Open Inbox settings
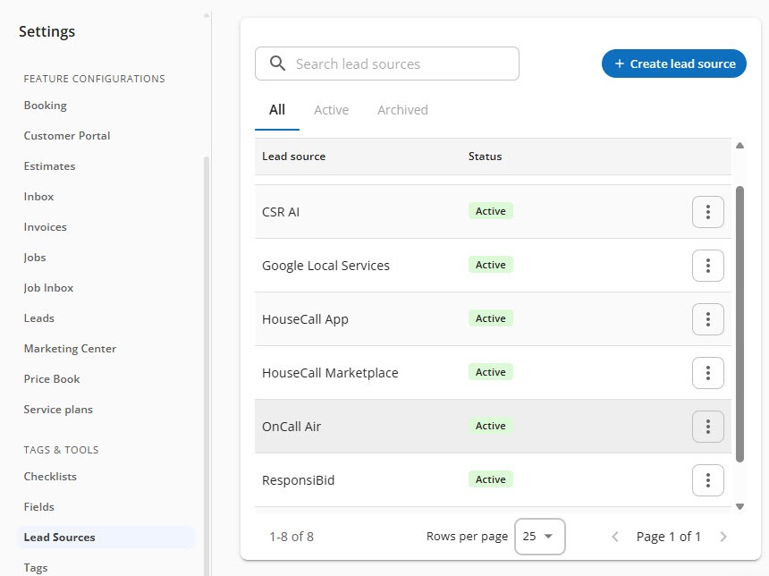 click(x=38, y=197)
